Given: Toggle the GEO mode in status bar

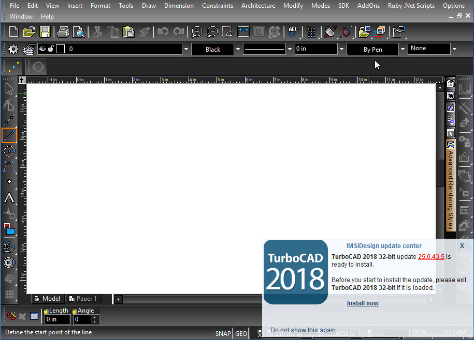Looking at the screenshot, I should coord(241,333).
